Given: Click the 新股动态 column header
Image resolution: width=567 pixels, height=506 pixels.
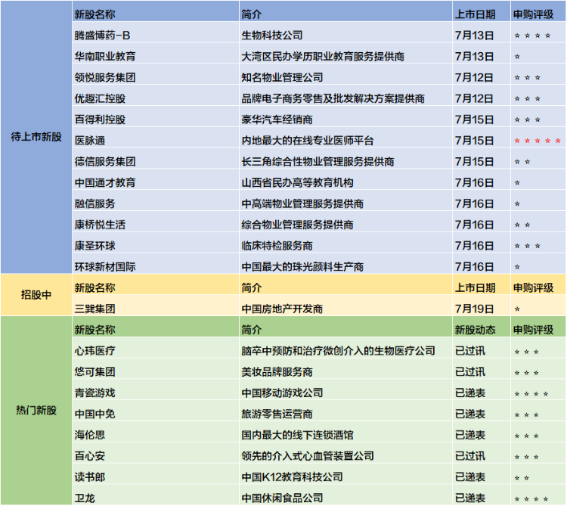Looking at the screenshot, I should click(476, 330).
